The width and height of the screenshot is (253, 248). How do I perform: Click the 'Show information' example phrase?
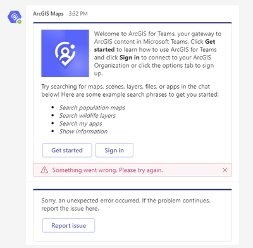tap(83, 132)
